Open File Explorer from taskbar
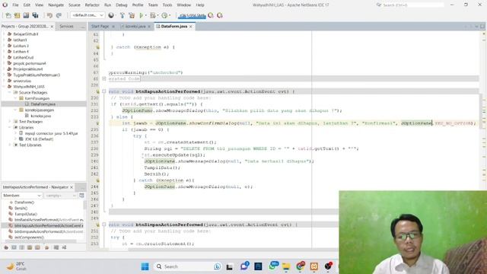This screenshot has height=274, width=487. (x=286, y=266)
